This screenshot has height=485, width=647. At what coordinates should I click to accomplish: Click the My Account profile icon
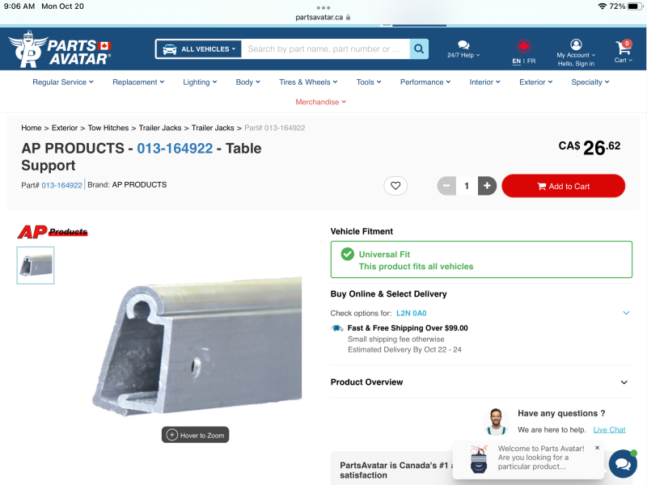click(576, 44)
